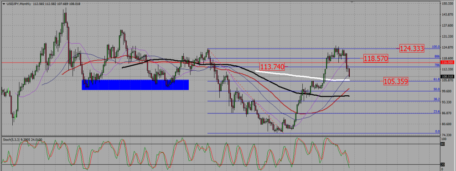The image size is (456, 171).
Task: Select the 50.0 Fibonacci level label
Action: pos(436,89)
